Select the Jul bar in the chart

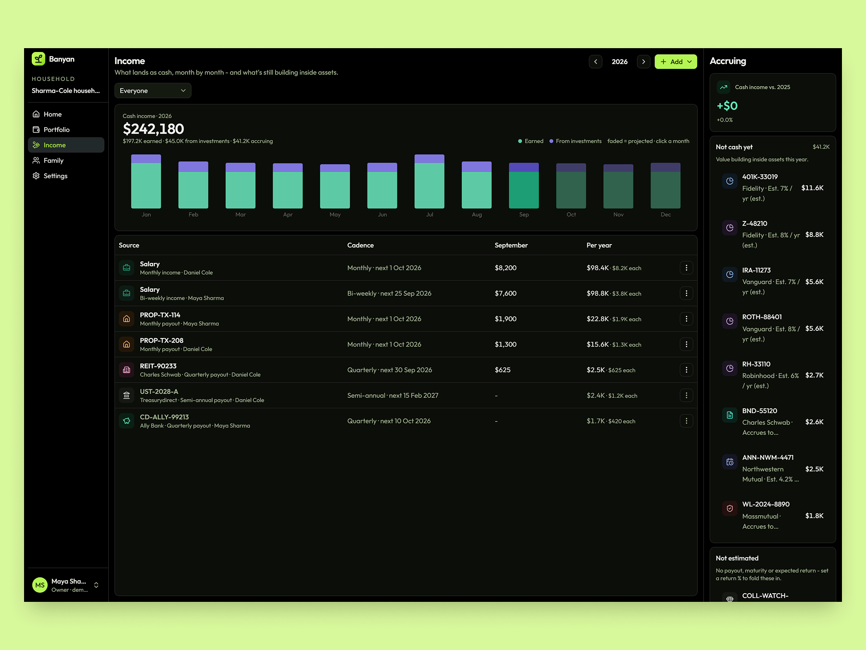click(430, 182)
